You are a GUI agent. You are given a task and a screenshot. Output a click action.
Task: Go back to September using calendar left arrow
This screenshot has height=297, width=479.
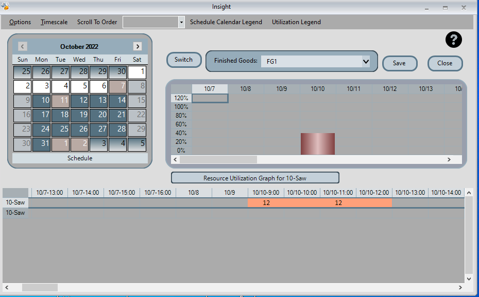coord(22,46)
